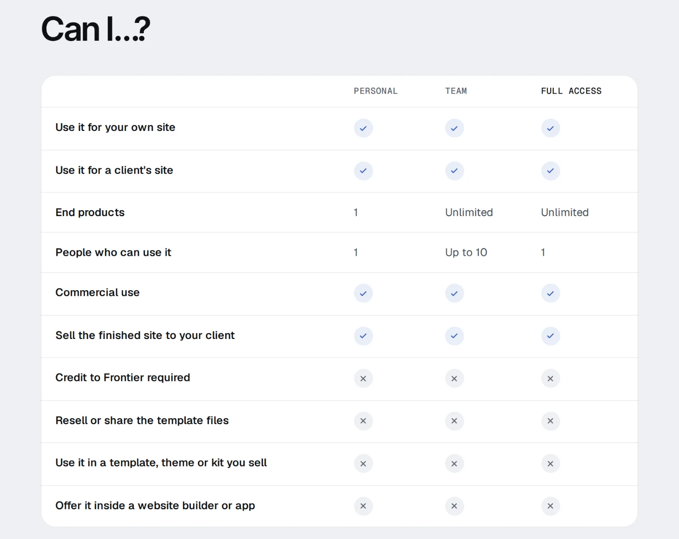Screen dimensions: 679x539
Task: Click Personal cross for website builder or app
Action: click(x=363, y=506)
